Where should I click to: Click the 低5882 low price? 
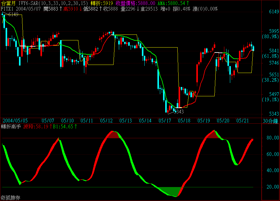pos(93,9)
